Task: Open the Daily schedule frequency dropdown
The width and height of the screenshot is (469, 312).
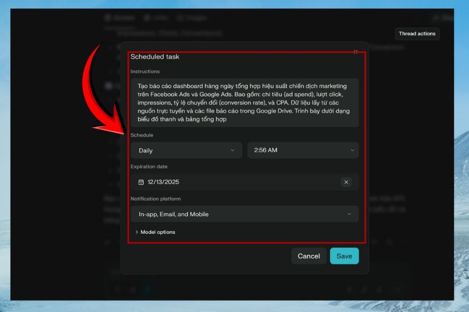Action: tap(186, 150)
